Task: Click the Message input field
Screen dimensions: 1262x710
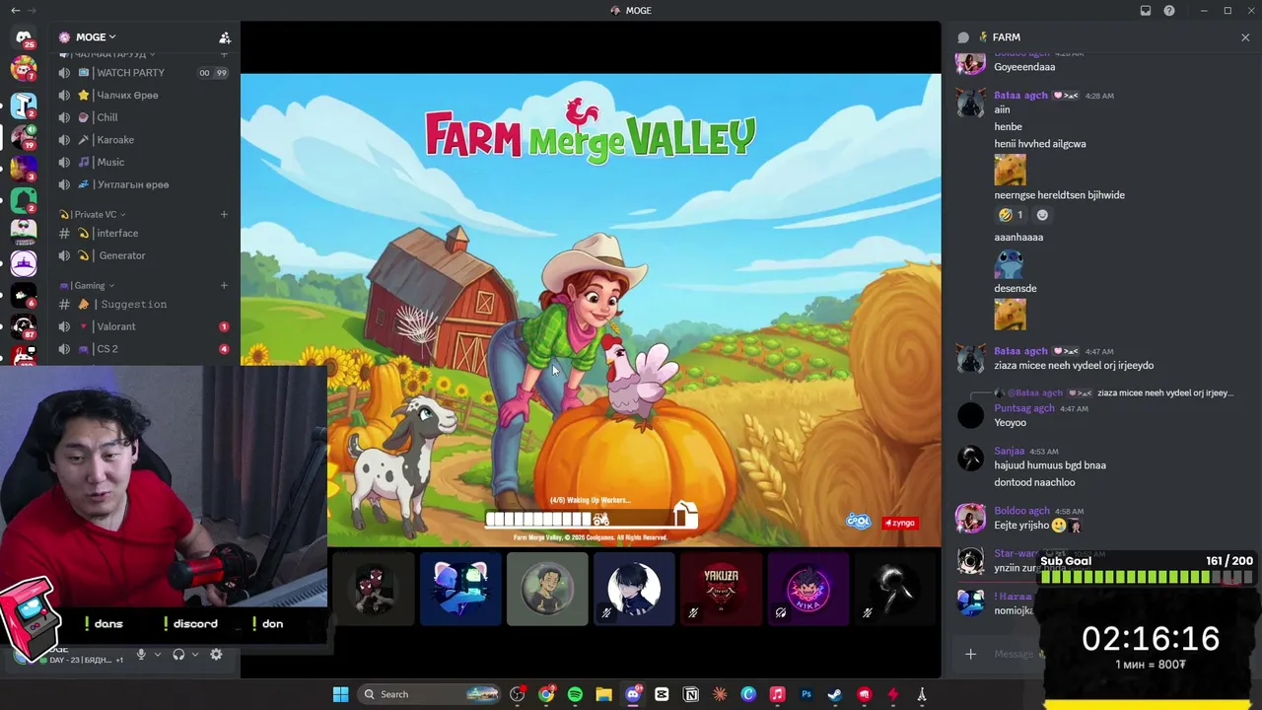Action: click(1016, 654)
